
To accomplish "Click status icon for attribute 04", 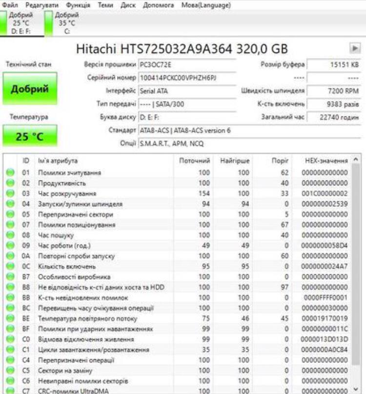I will (x=10, y=204).
